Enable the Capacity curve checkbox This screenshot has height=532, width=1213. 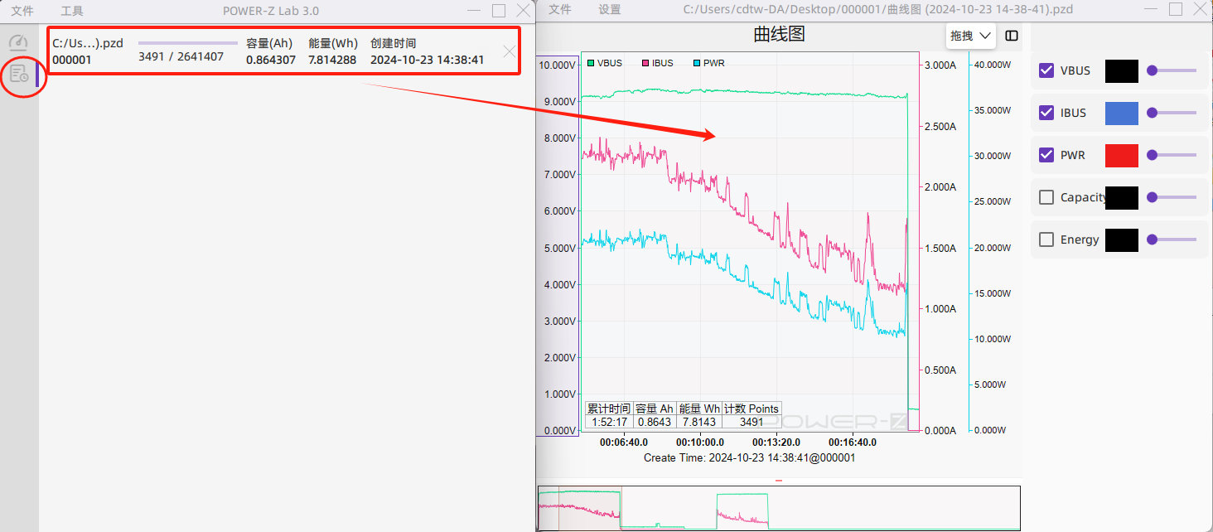[x=1046, y=197]
